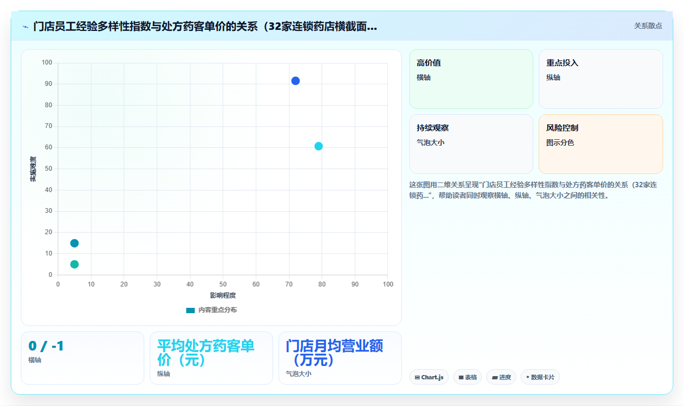
Task: Toggle the 内容重点分布 legend swatch
Action: tap(190, 310)
